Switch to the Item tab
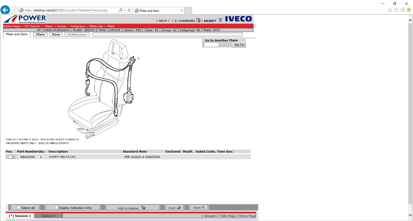The image size is (413, 221). click(56, 34)
